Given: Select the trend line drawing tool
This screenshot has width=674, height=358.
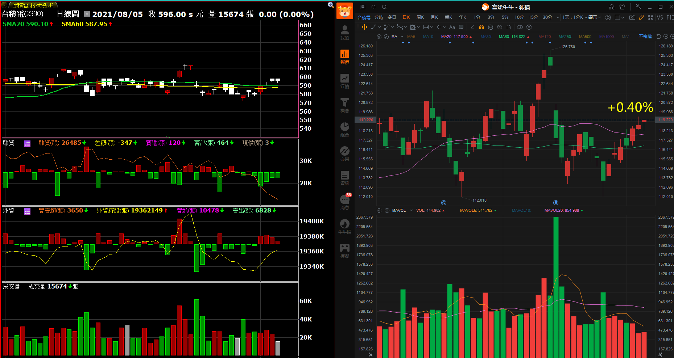Looking at the screenshot, I should point(374,27).
